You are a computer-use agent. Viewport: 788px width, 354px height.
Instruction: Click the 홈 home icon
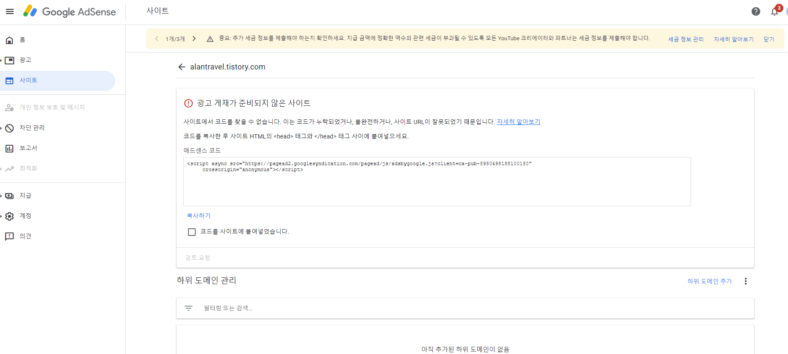click(x=9, y=40)
